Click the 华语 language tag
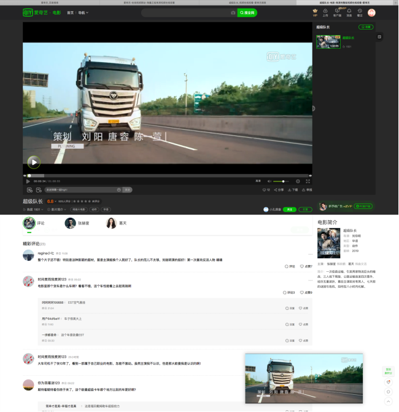 click(x=106, y=210)
